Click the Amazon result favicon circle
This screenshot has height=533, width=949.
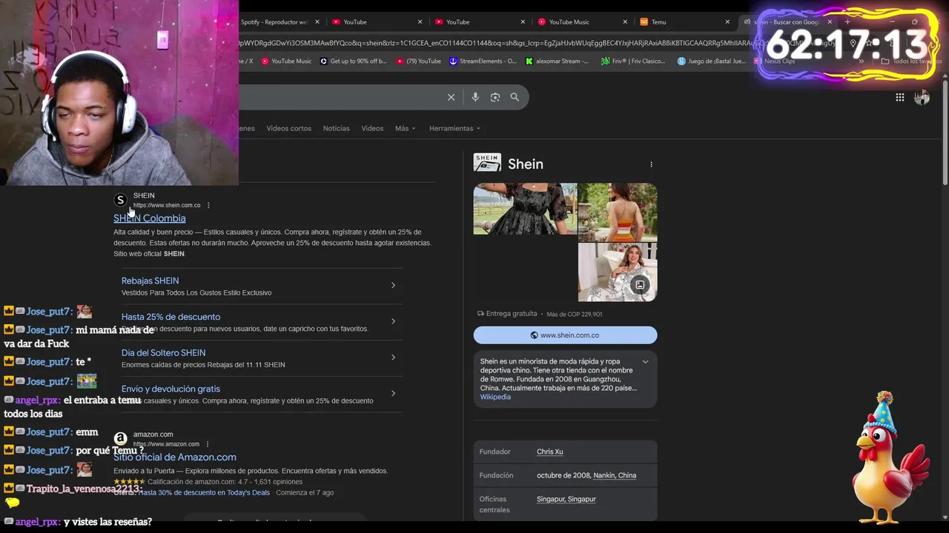120,438
